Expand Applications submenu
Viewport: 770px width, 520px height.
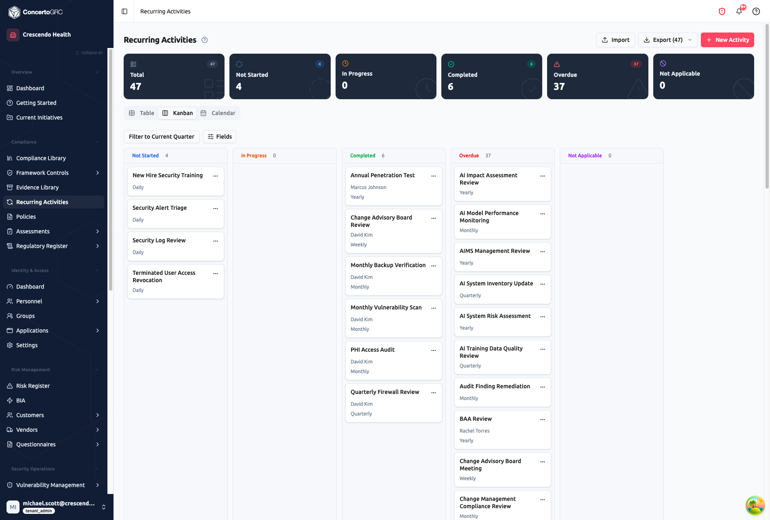[98, 331]
